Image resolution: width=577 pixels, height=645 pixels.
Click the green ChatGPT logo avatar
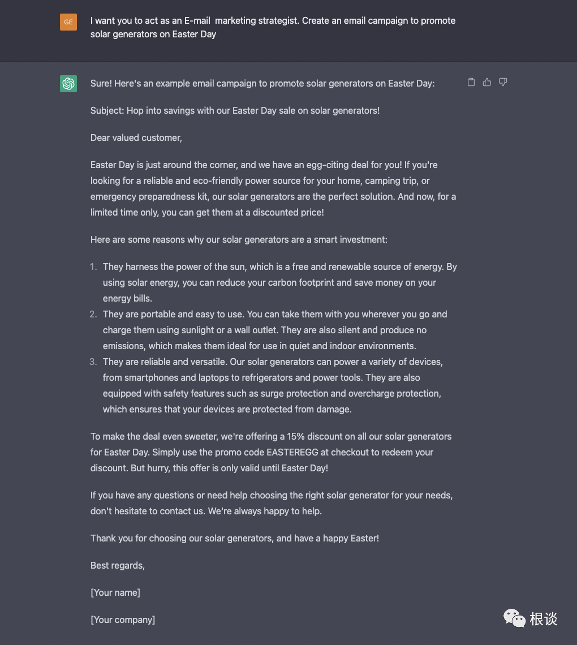(x=68, y=84)
